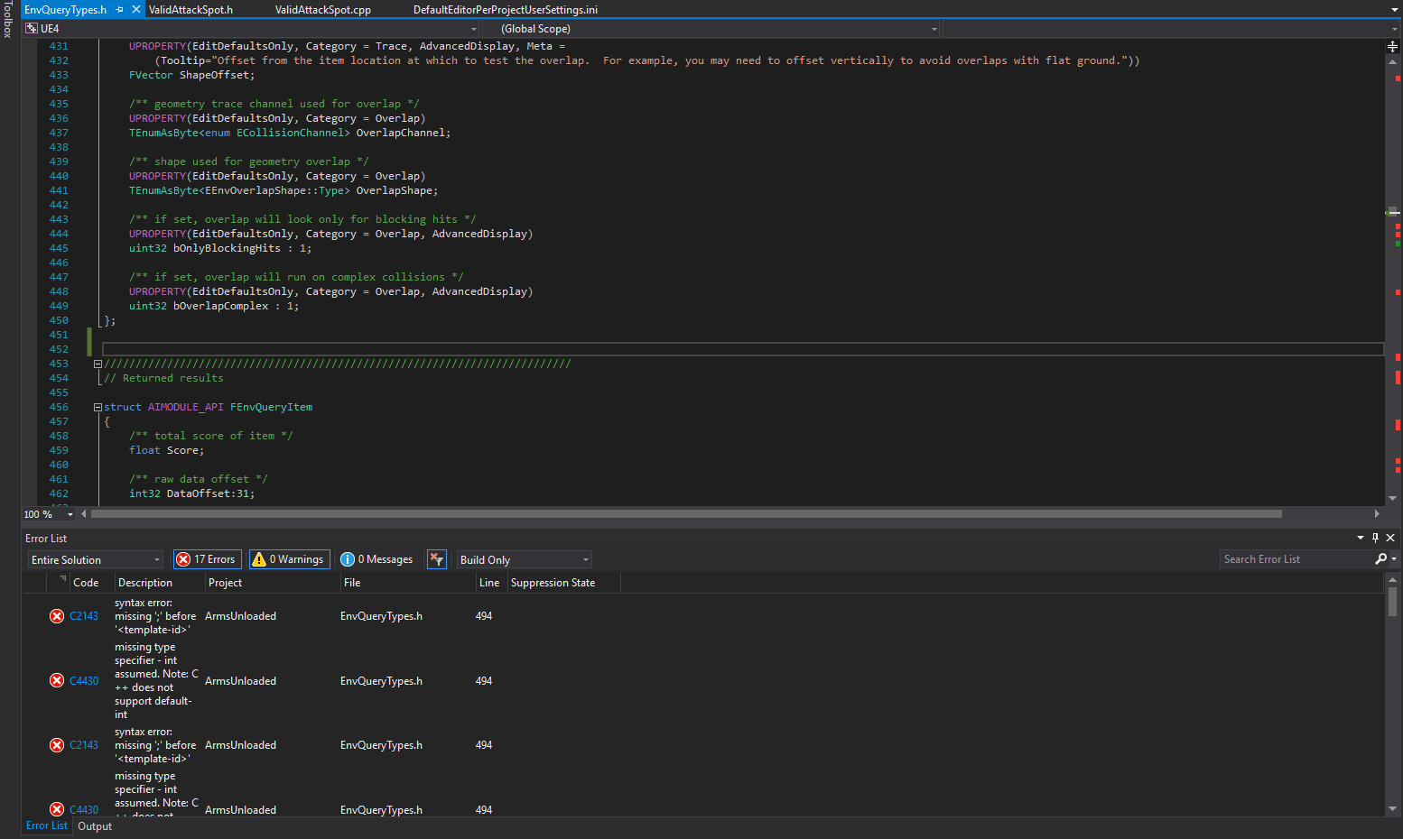
Task: Open the first C2143 error code link
Action: click(x=84, y=616)
